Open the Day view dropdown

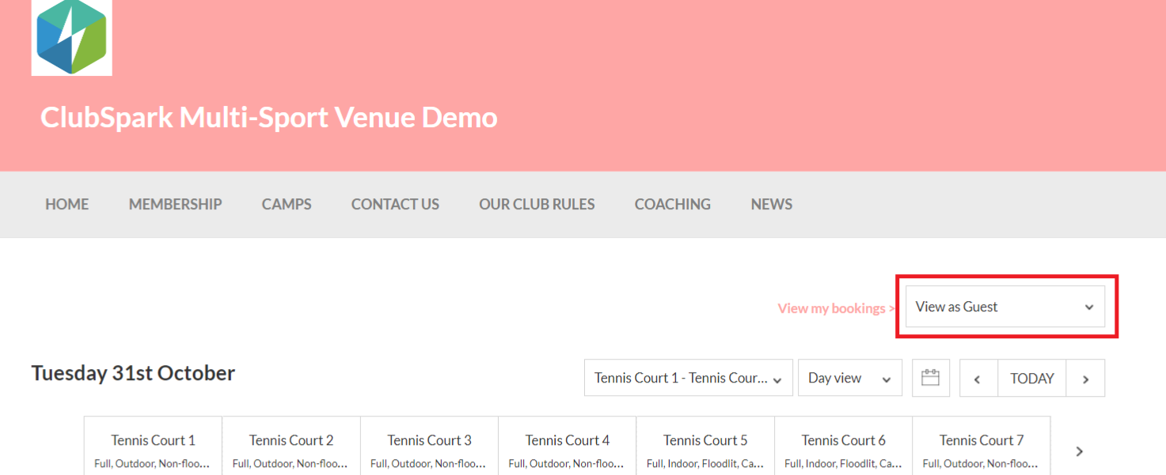850,378
